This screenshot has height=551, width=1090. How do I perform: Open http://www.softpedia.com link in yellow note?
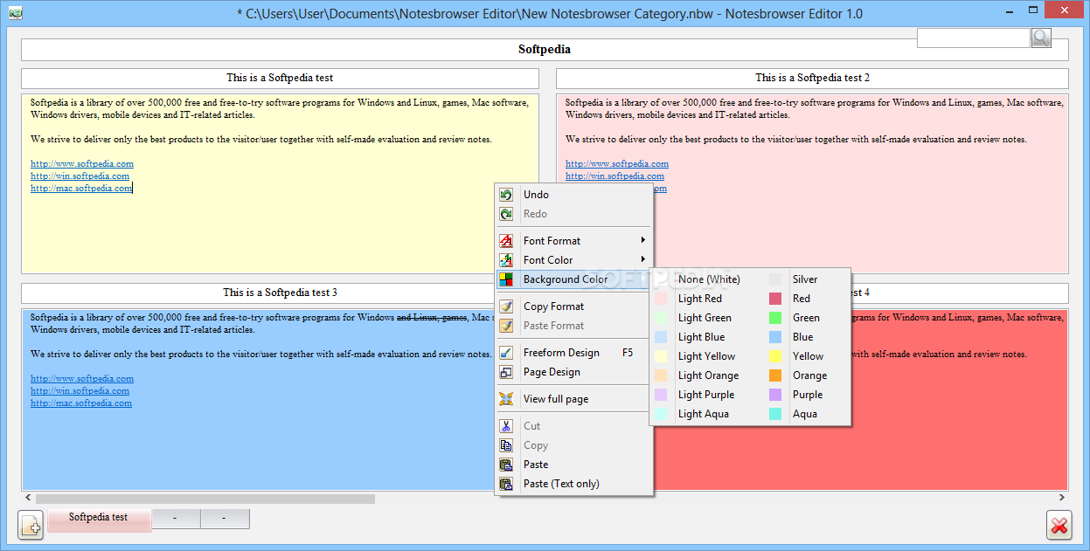(x=82, y=163)
